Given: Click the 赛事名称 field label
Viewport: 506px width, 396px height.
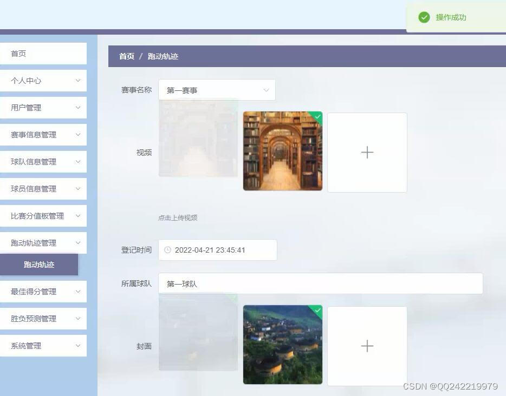Looking at the screenshot, I should click(136, 90).
